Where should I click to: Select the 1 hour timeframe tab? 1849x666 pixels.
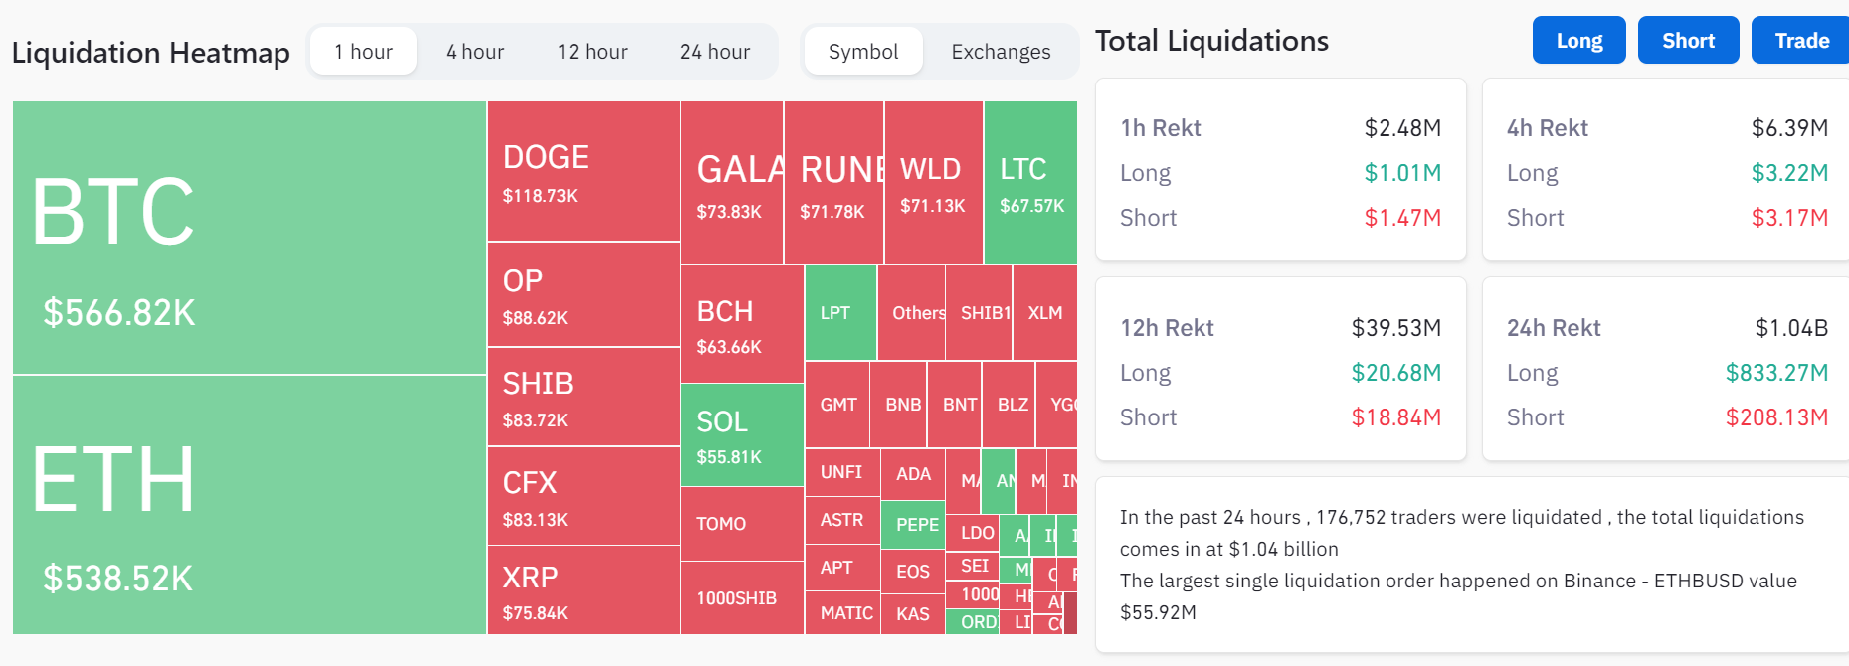363,52
